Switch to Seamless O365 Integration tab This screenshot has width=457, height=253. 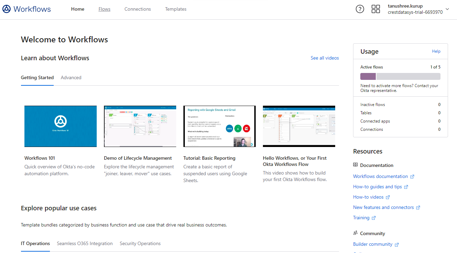(85, 243)
